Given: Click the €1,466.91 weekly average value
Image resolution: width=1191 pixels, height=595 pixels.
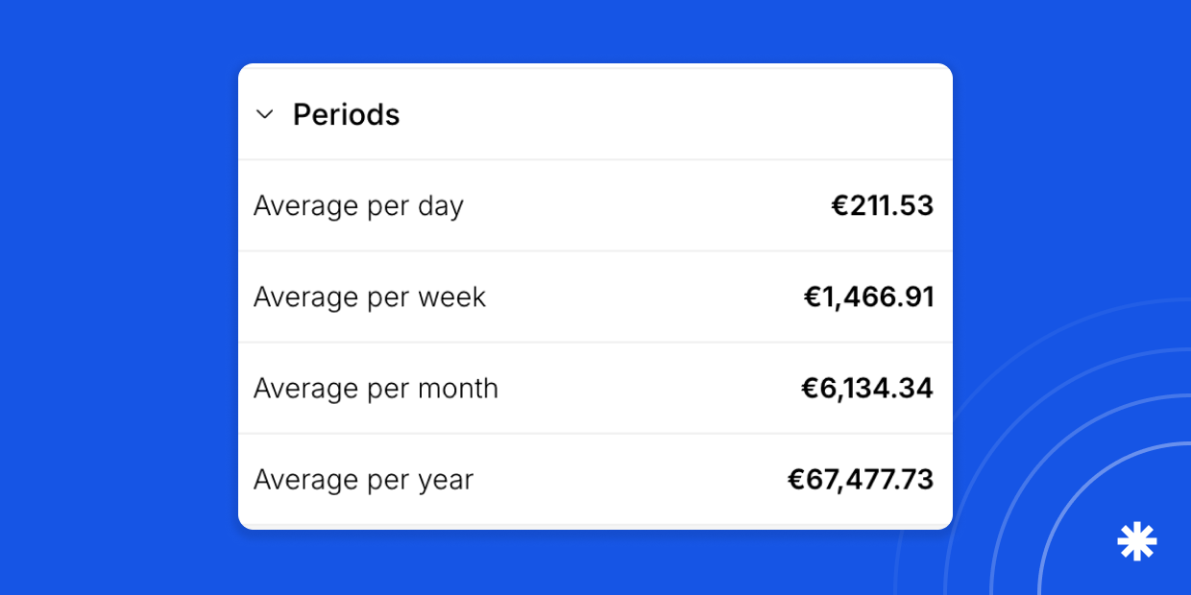Looking at the screenshot, I should tap(868, 297).
